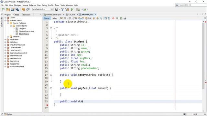Screen dimensions: 207x116
Task: Expand the Libraries node
Action: pos(8,37)
